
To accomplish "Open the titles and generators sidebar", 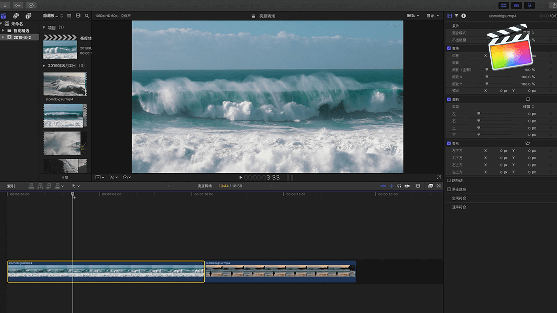I will tap(27, 16).
